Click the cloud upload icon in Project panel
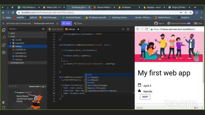 43,29
